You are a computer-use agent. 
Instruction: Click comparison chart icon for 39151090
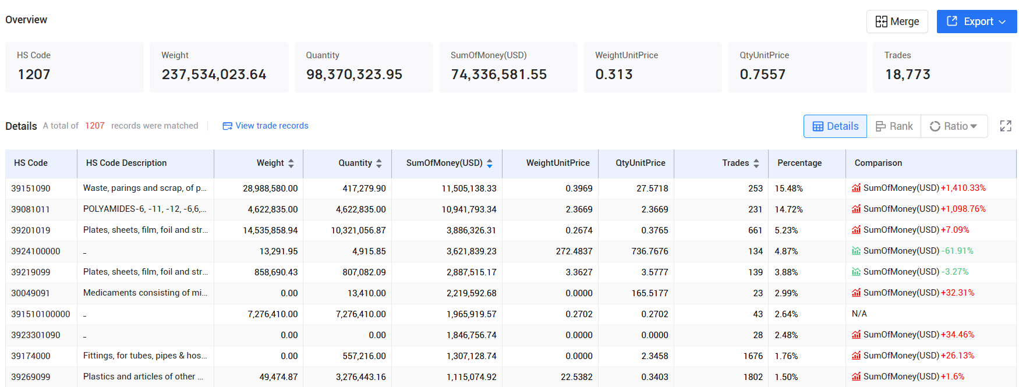click(856, 188)
